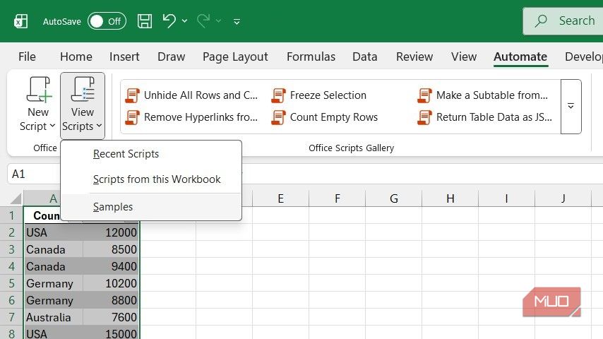Choose Recent Scripts from menu

[151, 154]
